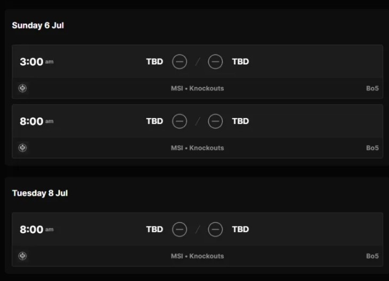
Task: Select the left TBD team in Sunday 3:00 am match
Action: tap(155, 62)
